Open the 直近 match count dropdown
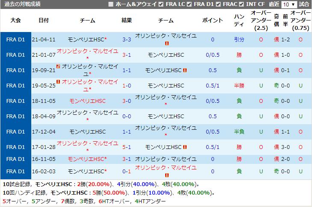 coord(289,4)
